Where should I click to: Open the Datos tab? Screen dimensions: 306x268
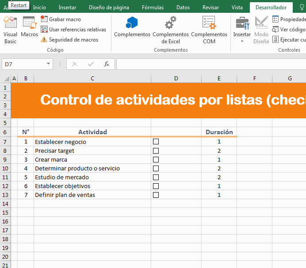(x=183, y=8)
